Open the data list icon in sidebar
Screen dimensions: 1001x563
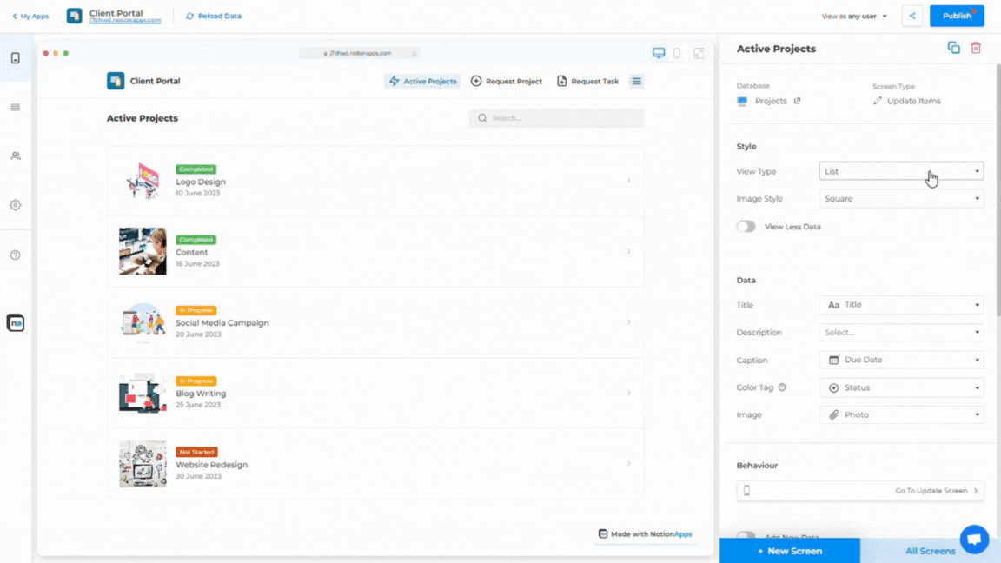[16, 107]
